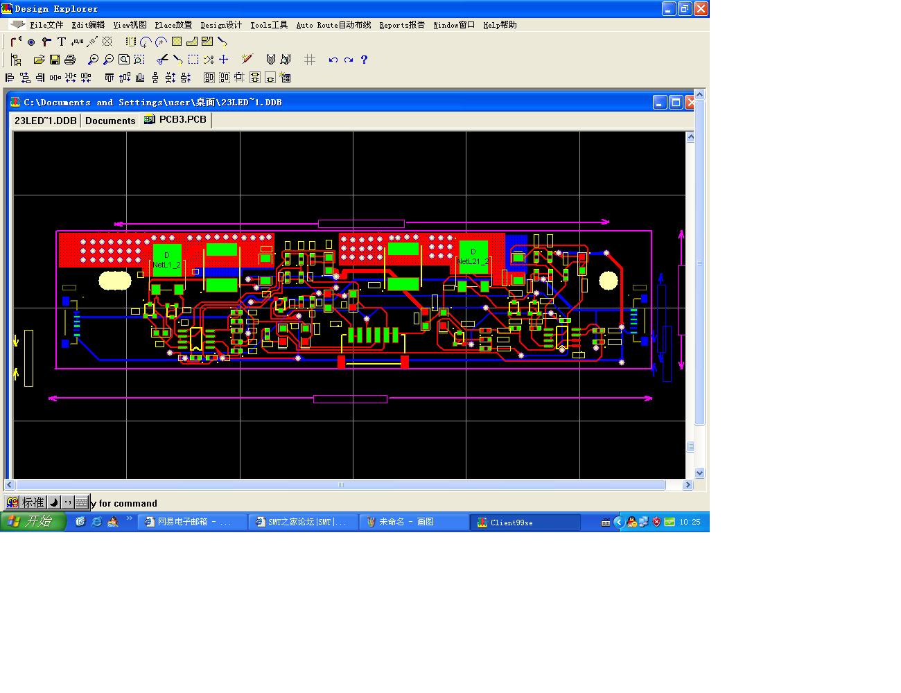This screenshot has width=901, height=693.
Task: Click the cross probe icon
Action: coord(247,60)
